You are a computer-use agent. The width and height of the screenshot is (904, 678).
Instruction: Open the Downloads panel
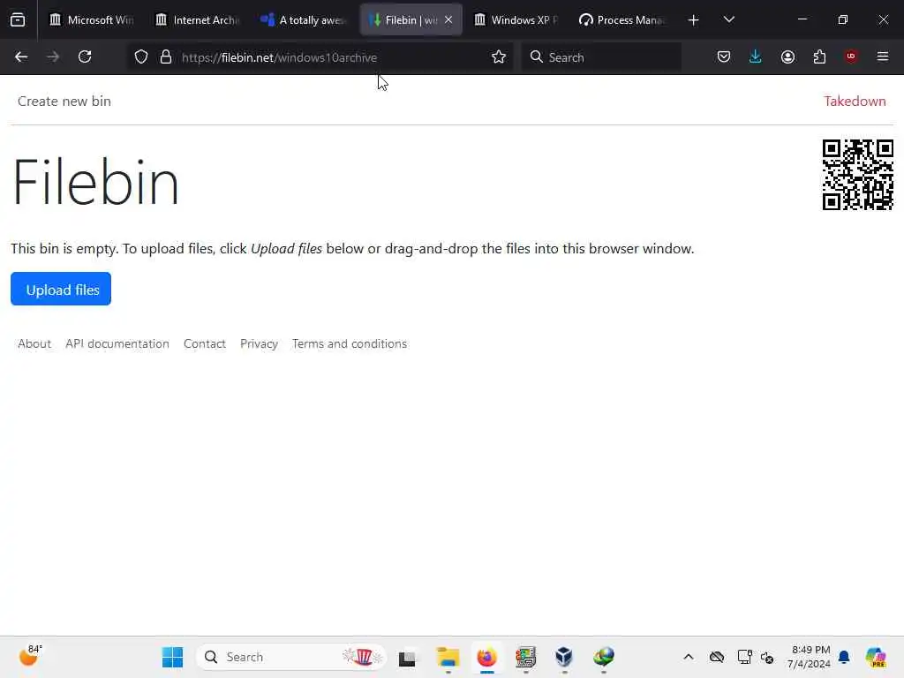pos(756,57)
